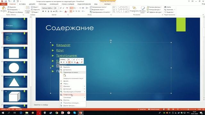Click the Reset (Сбросить) slide button

coord(36,10)
